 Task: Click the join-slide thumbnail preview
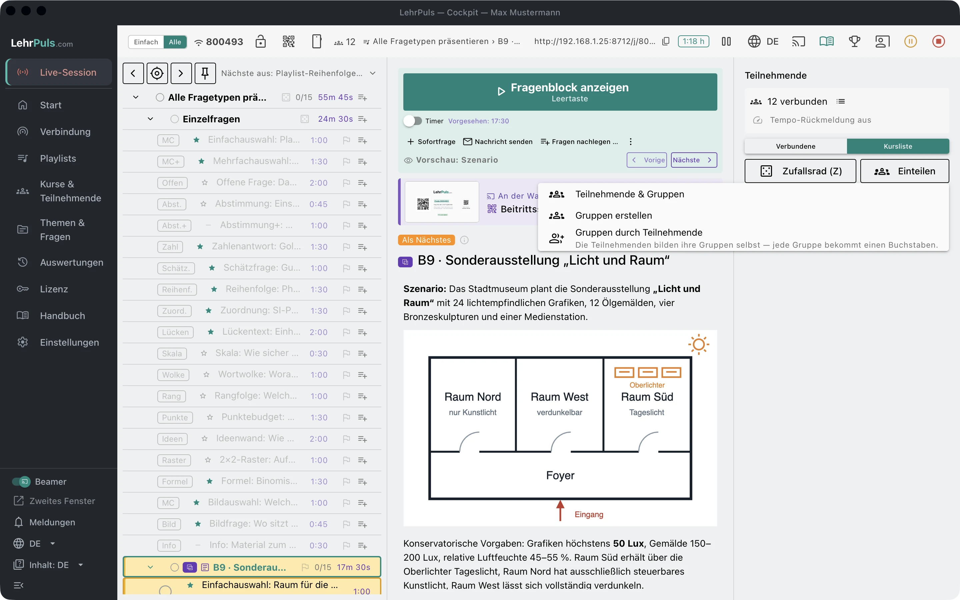pyautogui.click(x=442, y=202)
